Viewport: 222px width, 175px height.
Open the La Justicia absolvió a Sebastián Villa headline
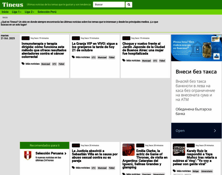click(x=95, y=156)
